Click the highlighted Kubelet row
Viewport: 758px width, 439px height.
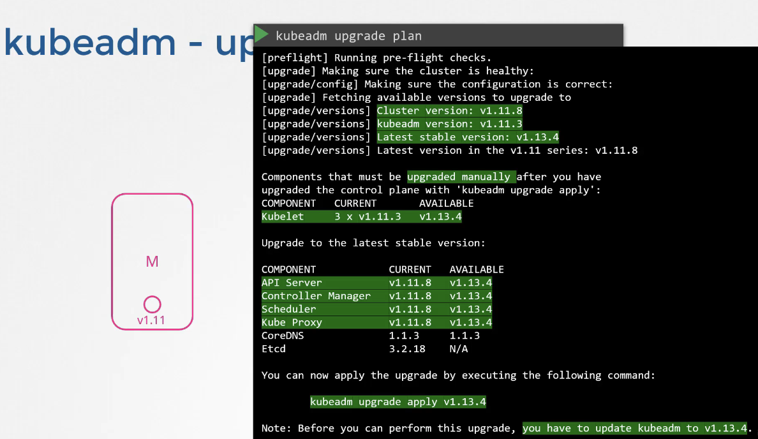[362, 216]
